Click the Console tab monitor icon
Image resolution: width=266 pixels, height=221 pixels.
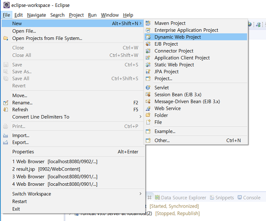[x=239, y=197]
